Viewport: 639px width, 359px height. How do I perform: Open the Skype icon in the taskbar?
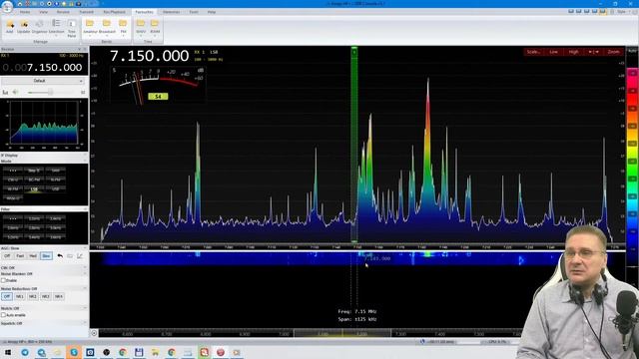tap(74, 352)
